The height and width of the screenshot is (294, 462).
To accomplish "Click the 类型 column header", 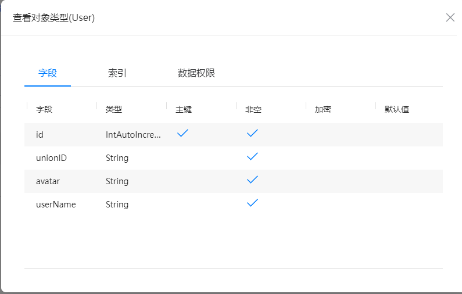I will [x=114, y=109].
